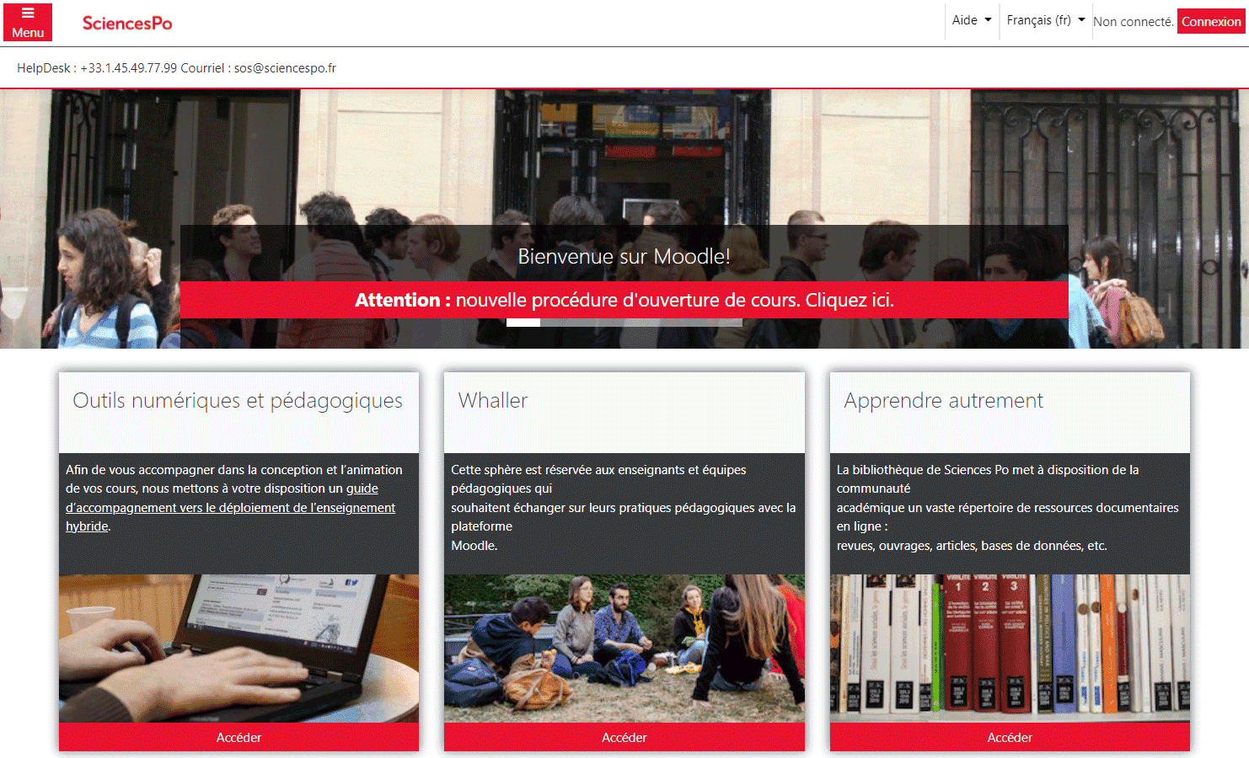Click the Outils numériques et pédagogiques heading
Screen dimensions: 1249x758
pos(238,401)
